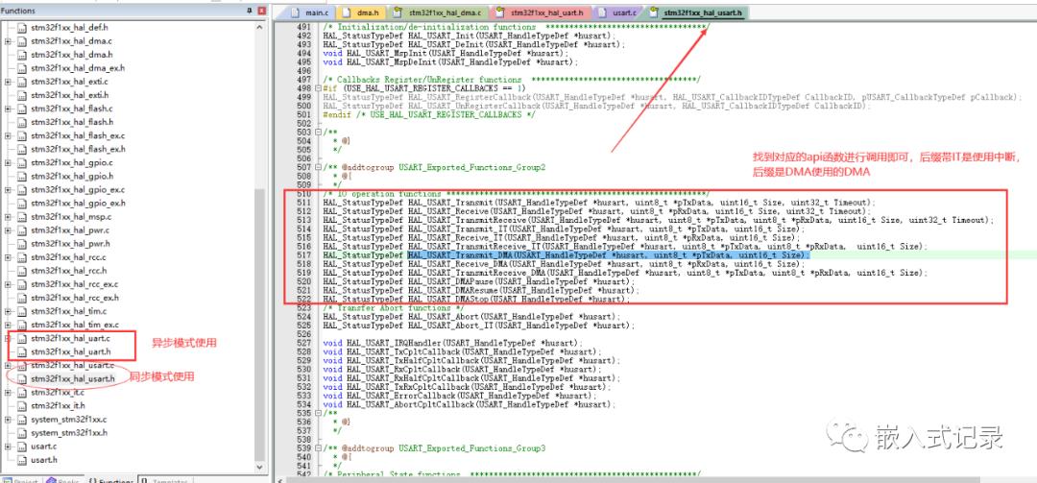The image size is (1037, 483).
Task: Open the Functions tab at panel bottom
Action: (x=111, y=481)
